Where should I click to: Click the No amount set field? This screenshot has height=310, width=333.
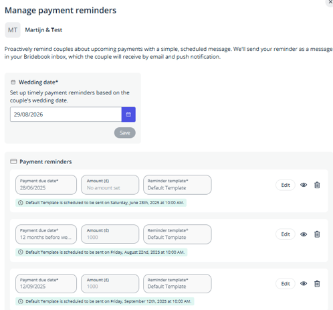coord(110,185)
